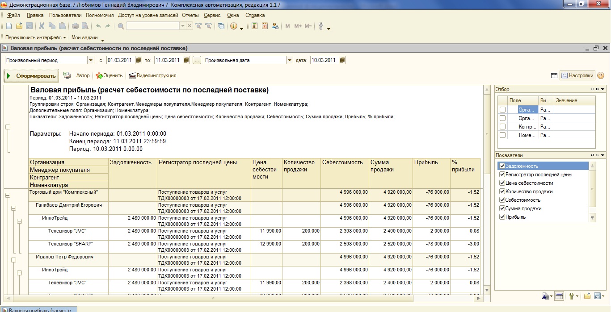Open calendar picker for start date 01.03.2011
Image resolution: width=611 pixels, height=312 pixels.
[x=139, y=60]
